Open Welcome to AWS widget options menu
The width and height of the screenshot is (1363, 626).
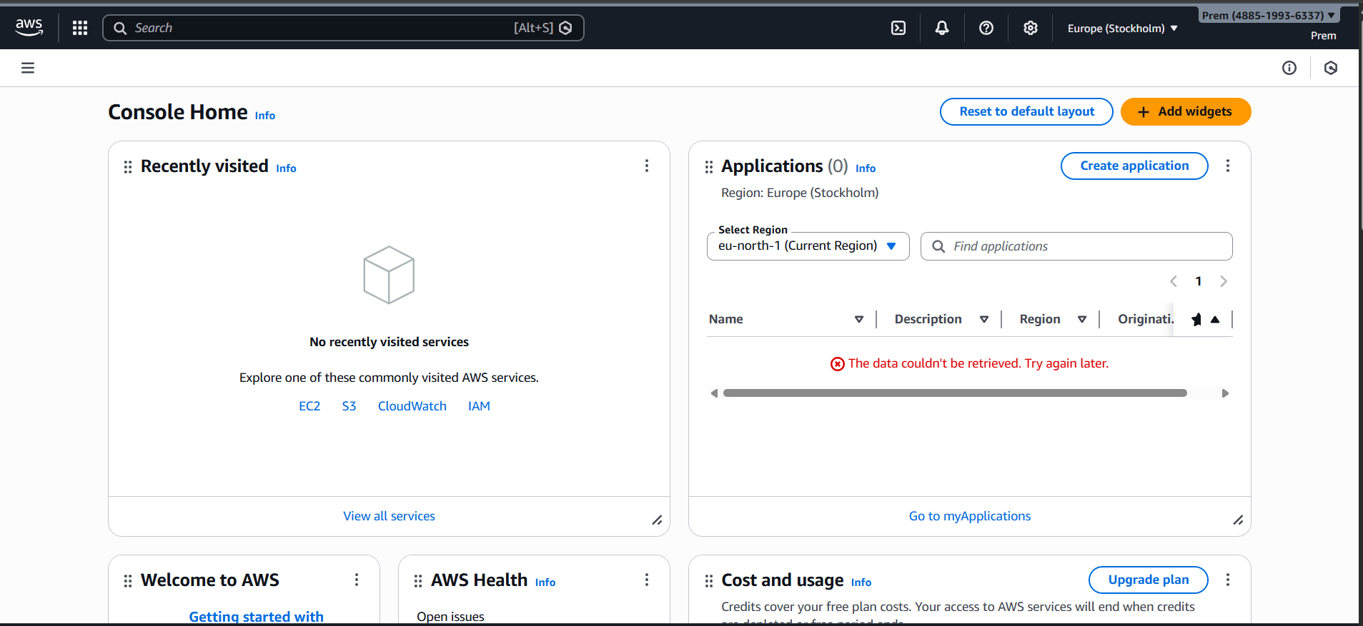coord(357,580)
